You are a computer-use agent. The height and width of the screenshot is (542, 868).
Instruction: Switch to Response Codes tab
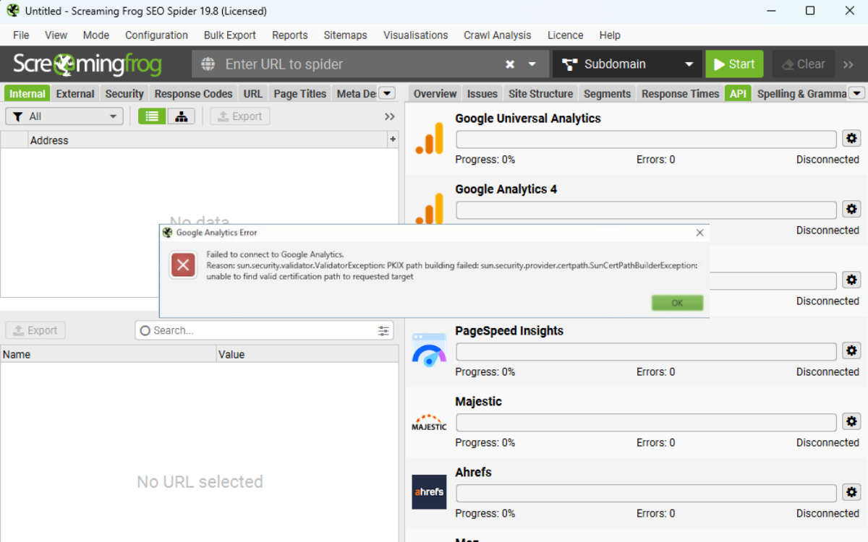tap(193, 93)
